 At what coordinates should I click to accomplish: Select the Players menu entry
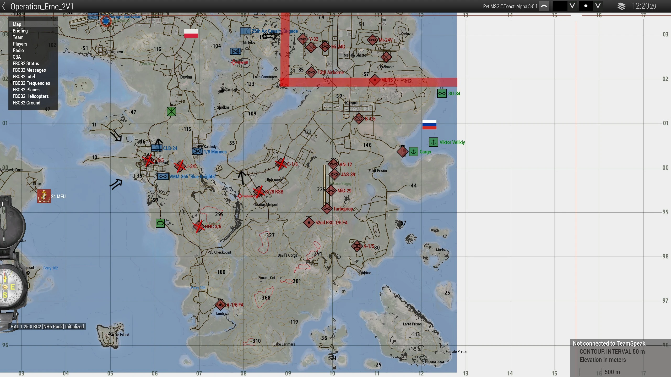click(20, 44)
